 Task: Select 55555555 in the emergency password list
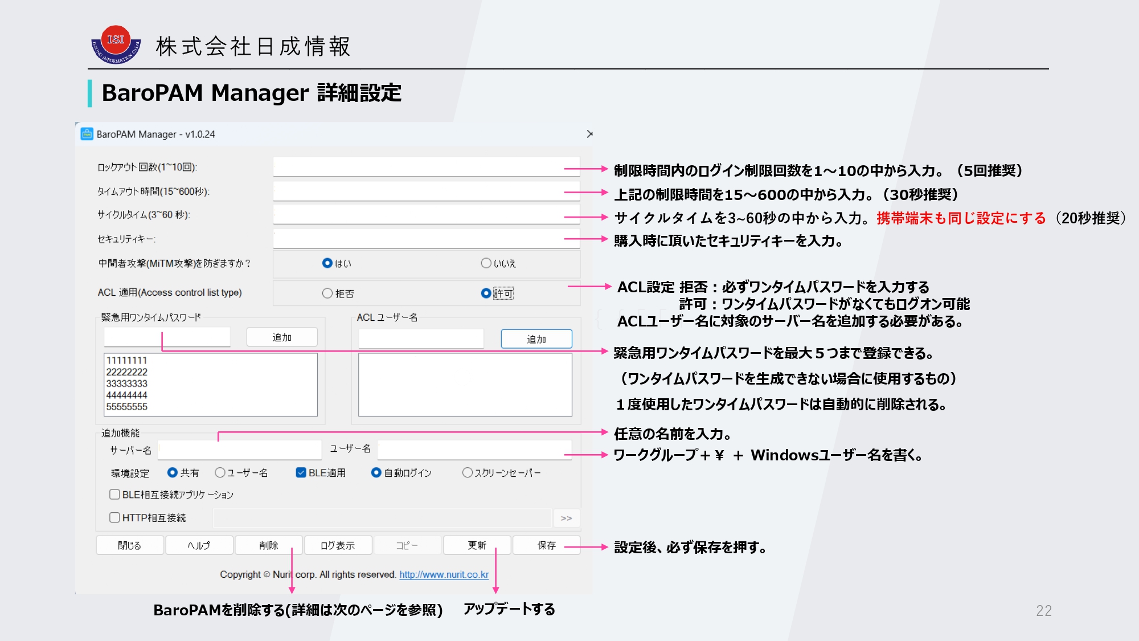pos(126,407)
